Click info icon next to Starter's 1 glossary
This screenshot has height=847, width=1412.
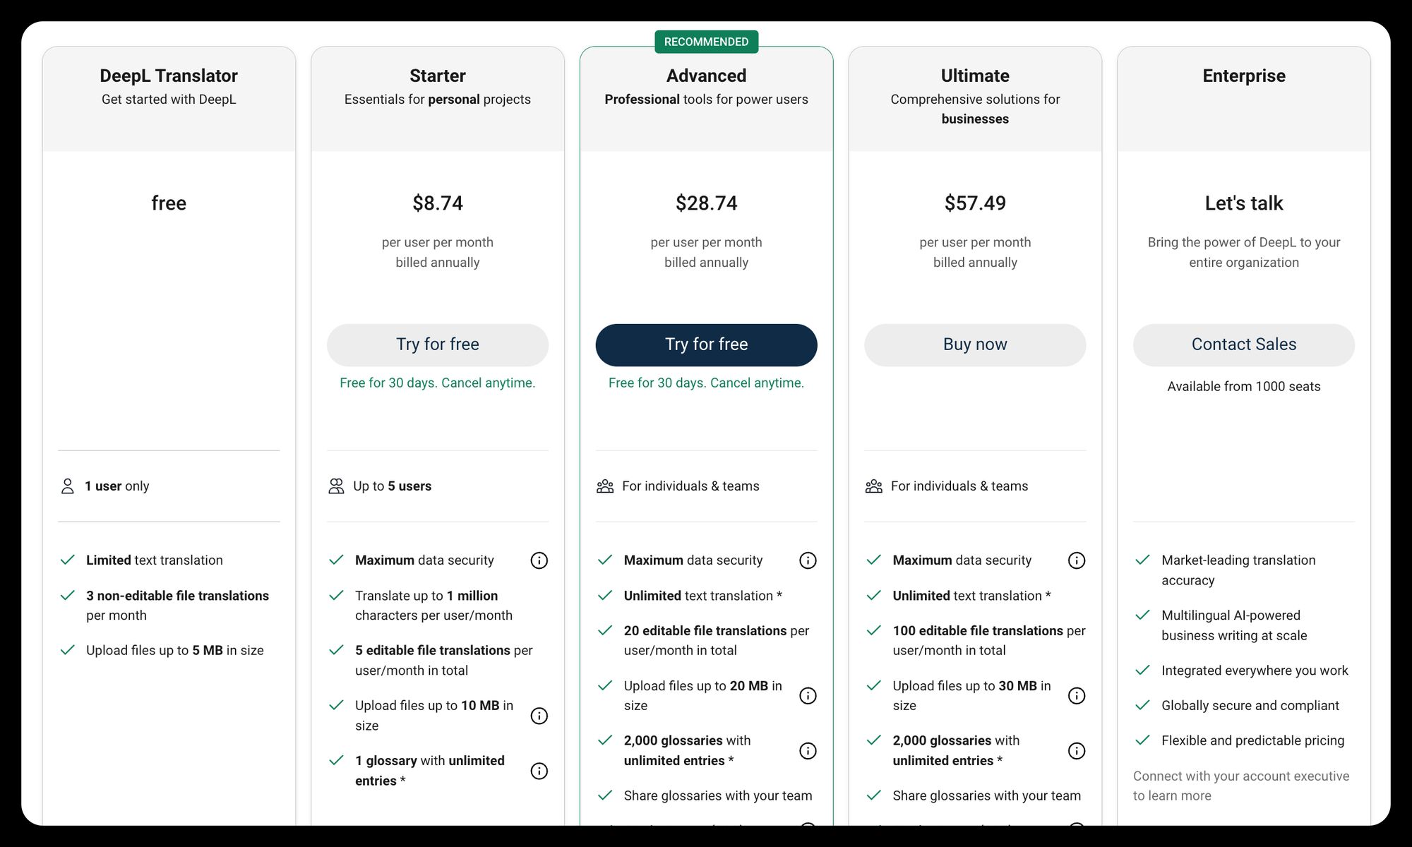(539, 771)
